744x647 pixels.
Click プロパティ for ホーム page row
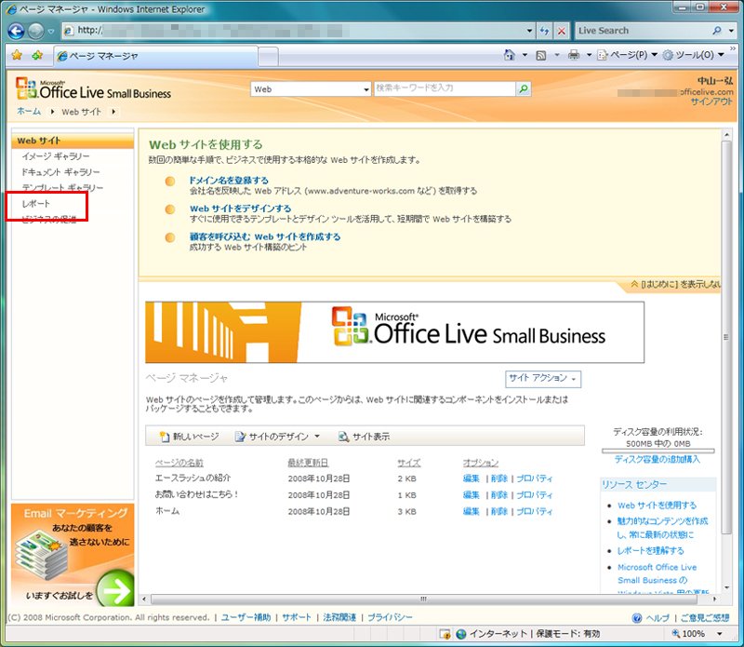[x=534, y=512]
